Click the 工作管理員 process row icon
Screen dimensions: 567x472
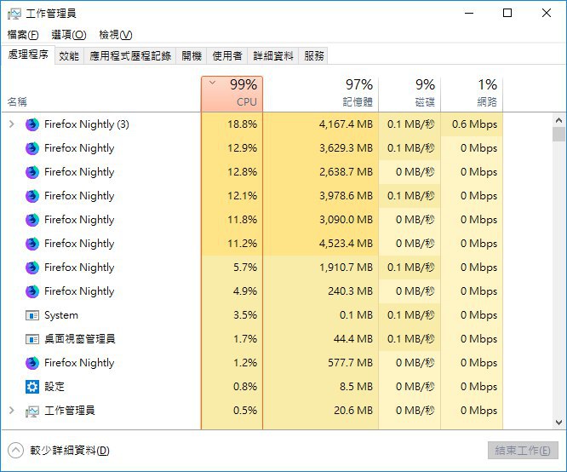coord(32,412)
